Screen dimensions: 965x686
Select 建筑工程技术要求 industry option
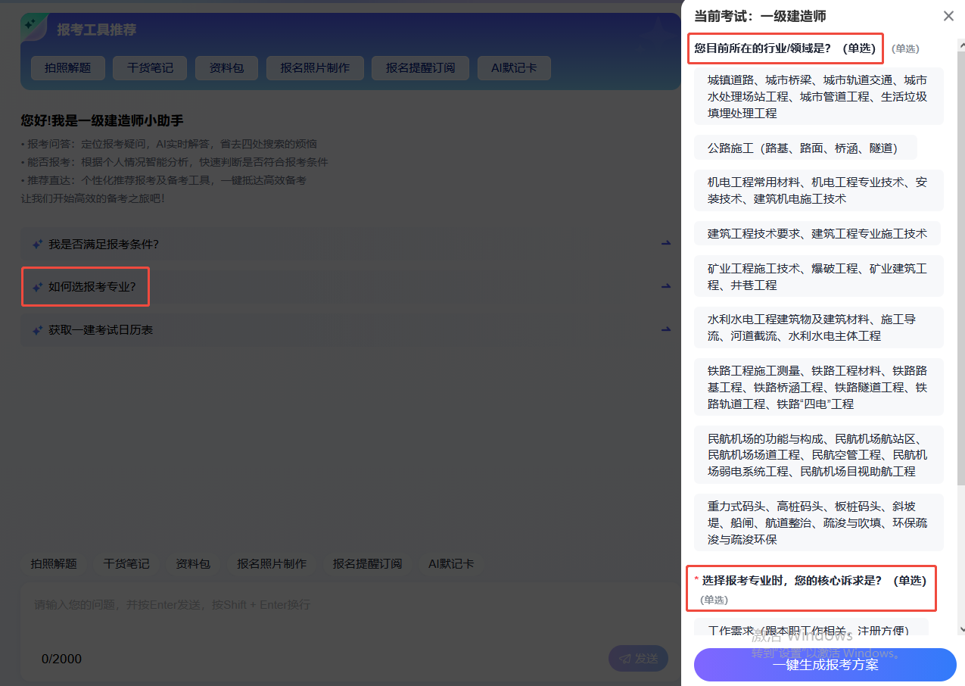click(817, 233)
